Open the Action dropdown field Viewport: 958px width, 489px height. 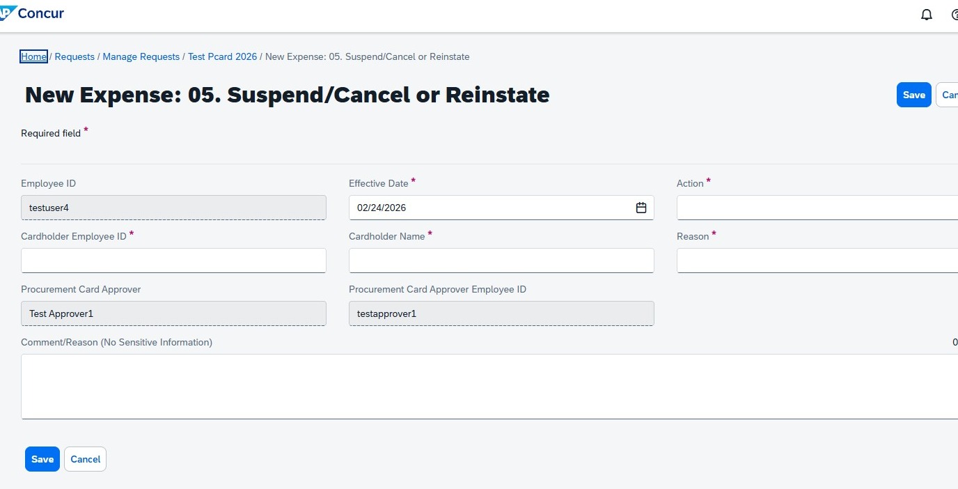[x=817, y=208]
